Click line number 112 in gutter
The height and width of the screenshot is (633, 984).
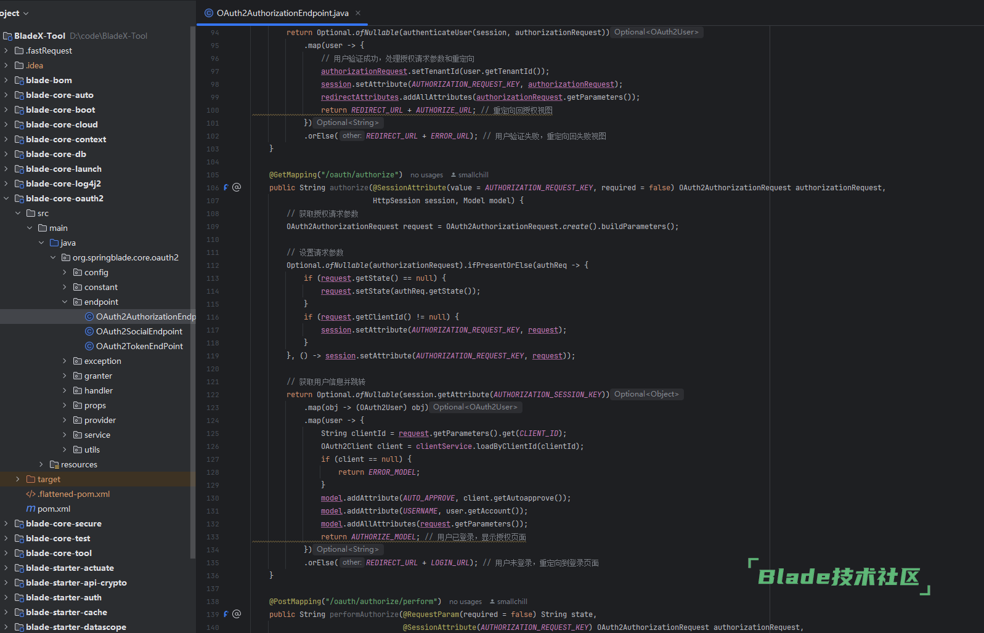[x=213, y=265]
